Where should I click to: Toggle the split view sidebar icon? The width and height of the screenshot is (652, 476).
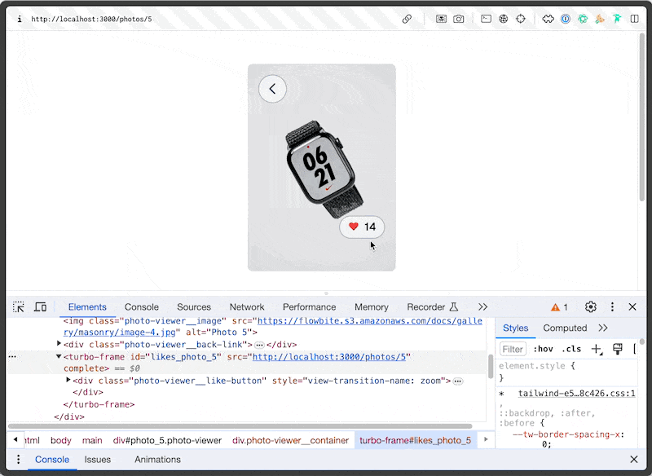(x=635, y=19)
